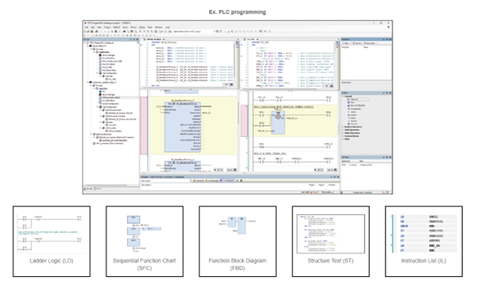Activate the left editor document tab
The height and width of the screenshot is (287, 489).
153,40
